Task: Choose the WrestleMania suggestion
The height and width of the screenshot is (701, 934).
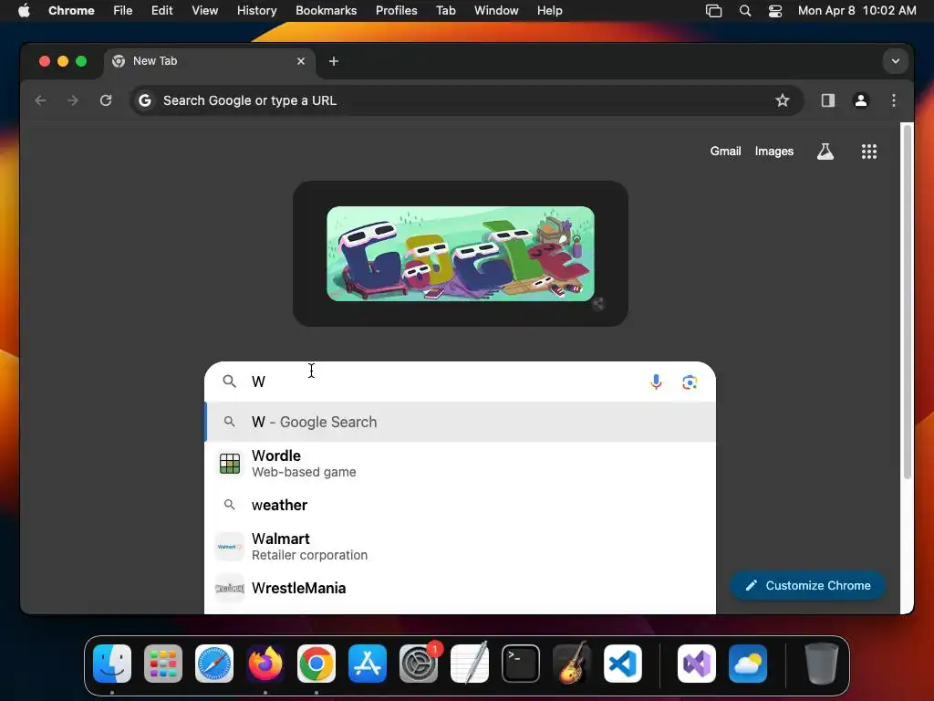Action: click(460, 588)
